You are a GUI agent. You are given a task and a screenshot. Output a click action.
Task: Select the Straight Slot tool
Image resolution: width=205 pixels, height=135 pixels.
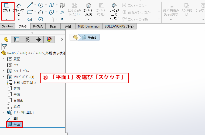coord(30,19)
